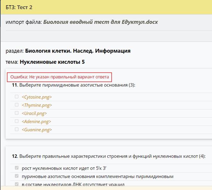This screenshot has width=212, height=190.
Task: Check the Thymine.png answer checkbox
Action: [17, 105]
